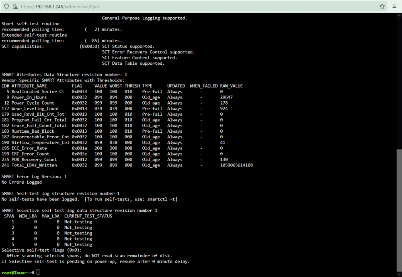Click the scrollbar up arrow
The height and width of the screenshot is (277, 402).
399,15
